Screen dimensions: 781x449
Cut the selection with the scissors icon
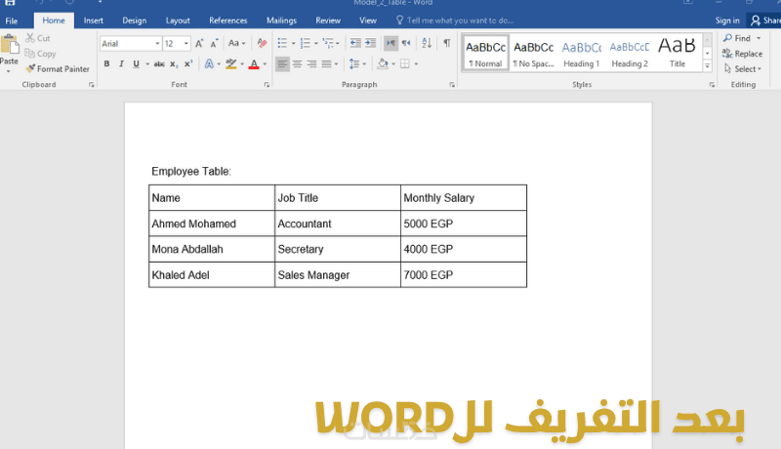click(x=38, y=38)
